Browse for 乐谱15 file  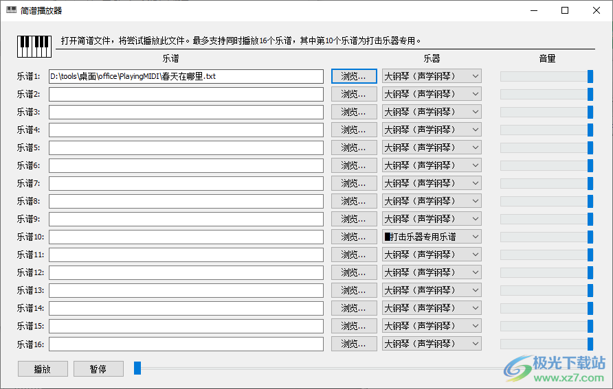click(x=354, y=326)
